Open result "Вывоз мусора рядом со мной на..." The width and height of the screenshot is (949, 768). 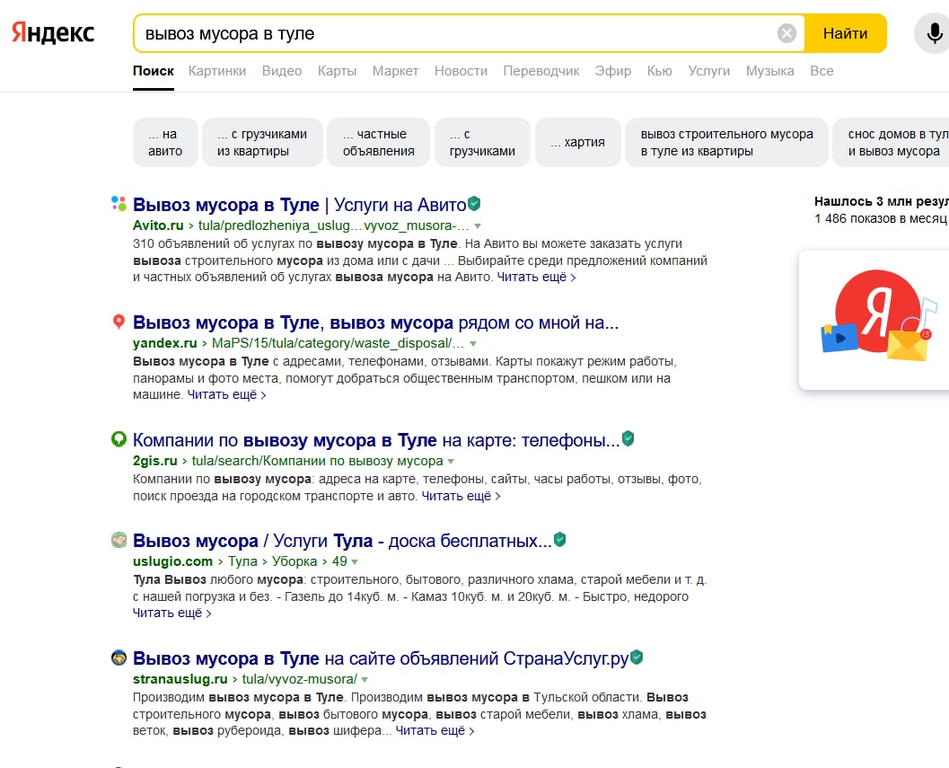[375, 322]
